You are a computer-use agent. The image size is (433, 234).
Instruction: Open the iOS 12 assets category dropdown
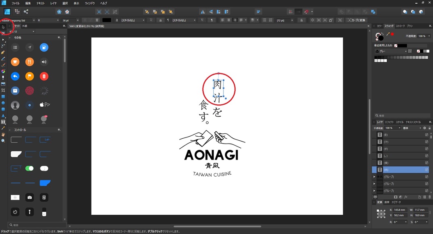(x=22, y=32)
